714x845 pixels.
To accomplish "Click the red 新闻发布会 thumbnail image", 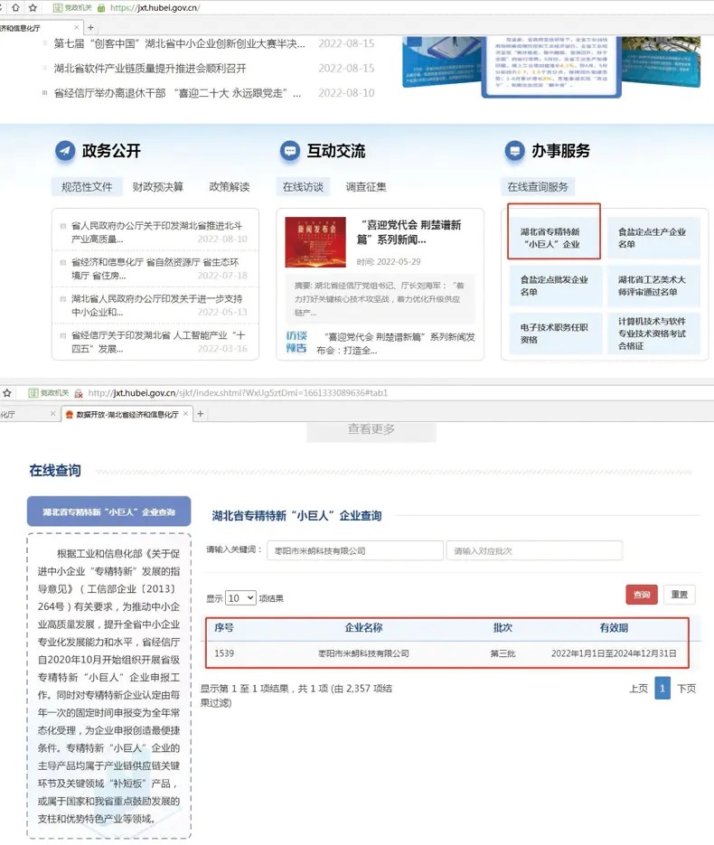I will coord(315,242).
